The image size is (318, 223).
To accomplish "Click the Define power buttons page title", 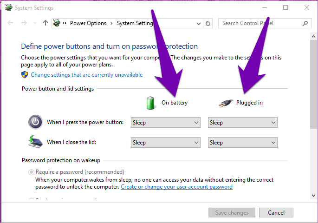I will click(x=109, y=46).
